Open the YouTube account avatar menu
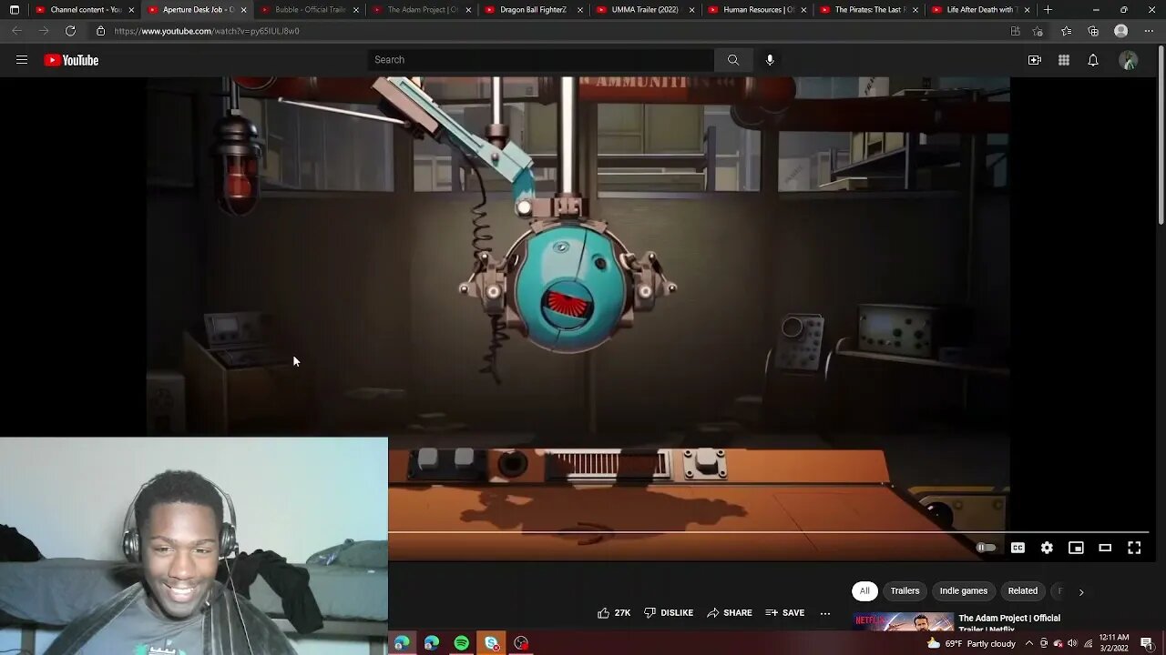1166x655 pixels. coord(1129,60)
